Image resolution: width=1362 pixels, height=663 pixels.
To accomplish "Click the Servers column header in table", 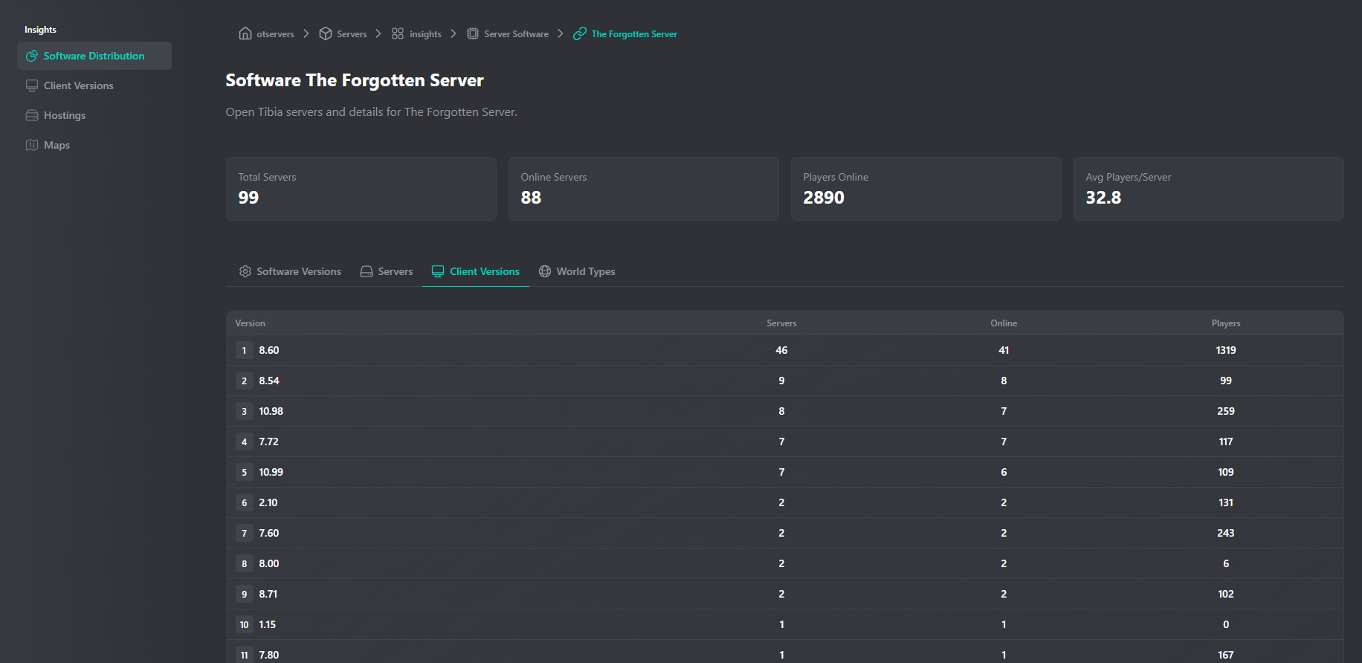I will (x=781, y=323).
